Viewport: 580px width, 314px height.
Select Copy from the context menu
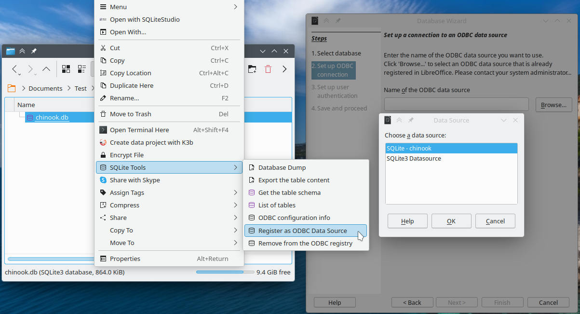point(169,60)
